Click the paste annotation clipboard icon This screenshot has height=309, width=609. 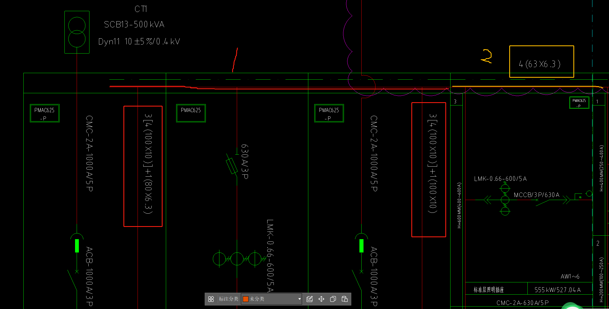(345, 299)
